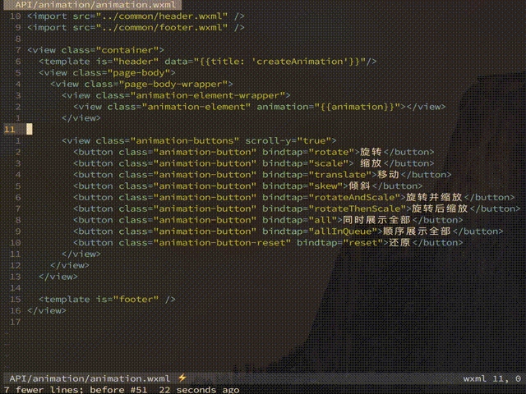Screen dimensions: 526x394
Task: Click the animation-buttons scroll-y view line
Action: (x=199, y=140)
